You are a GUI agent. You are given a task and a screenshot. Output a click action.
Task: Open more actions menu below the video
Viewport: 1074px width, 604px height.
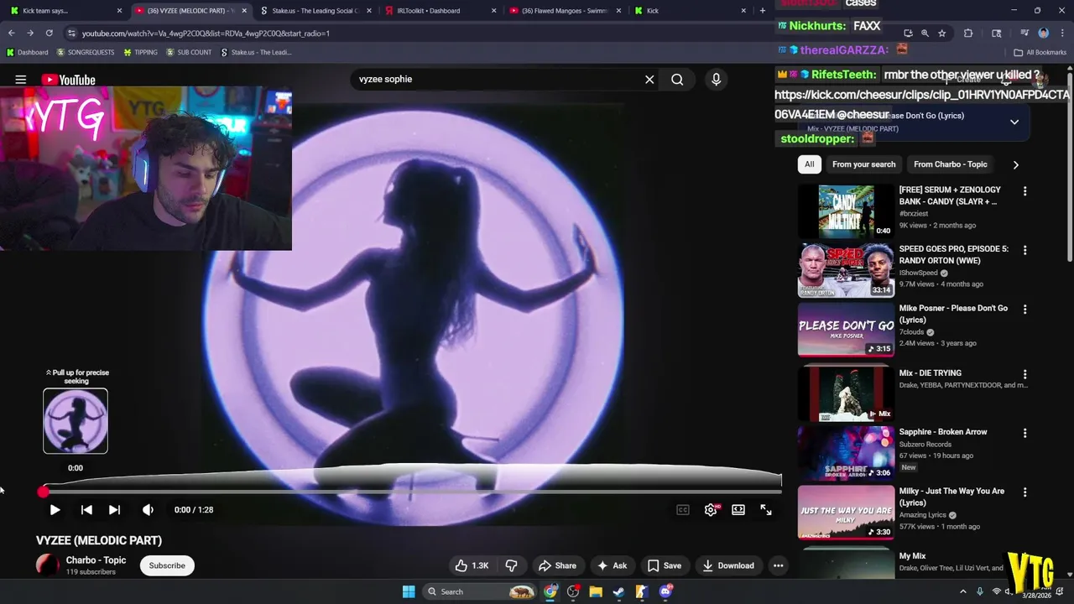click(778, 565)
